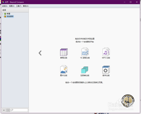Screen dimensions: 141x114
Task: Go to previous session icons page arrow
Action: click(40, 53)
